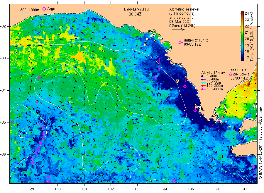Screen dimensions: 264x193
Task: Click the 133 longitude axis label
Action: (137, 189)
